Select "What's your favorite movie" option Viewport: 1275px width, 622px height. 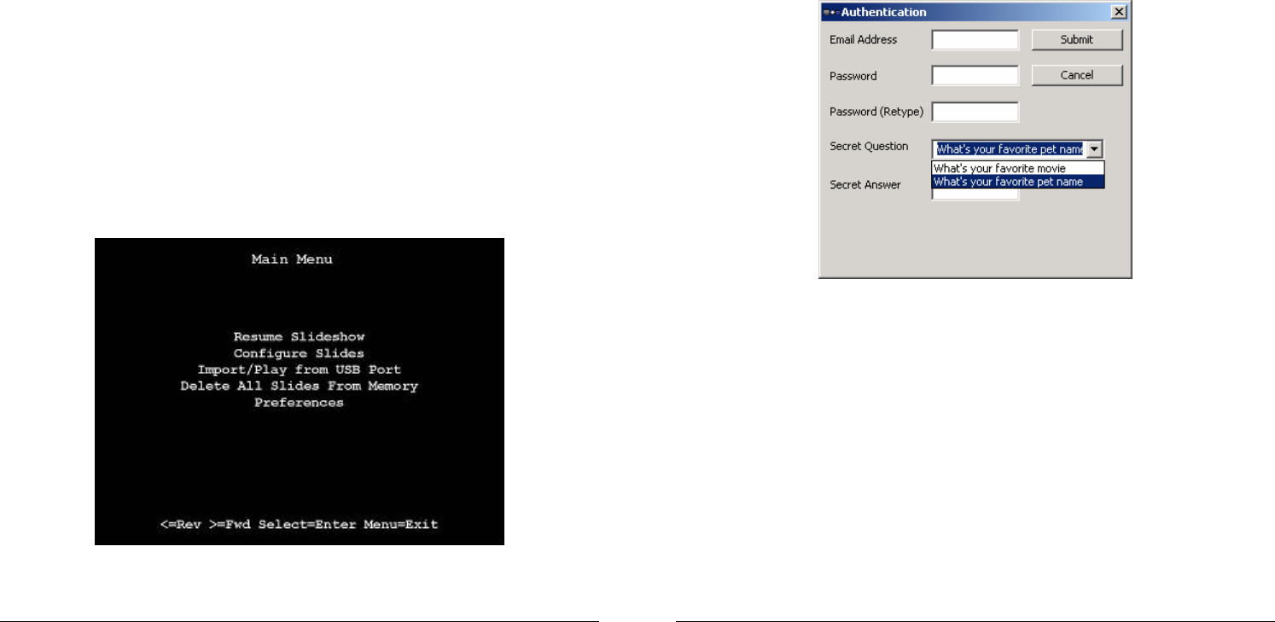click(1018, 168)
